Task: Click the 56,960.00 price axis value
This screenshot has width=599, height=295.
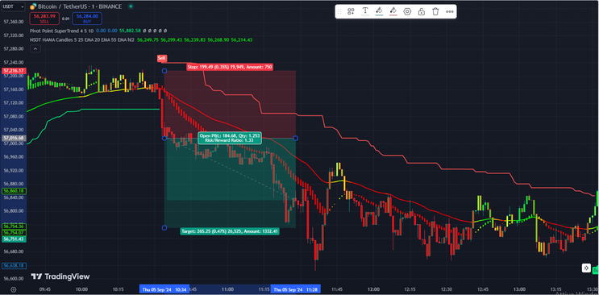Action: [14, 156]
